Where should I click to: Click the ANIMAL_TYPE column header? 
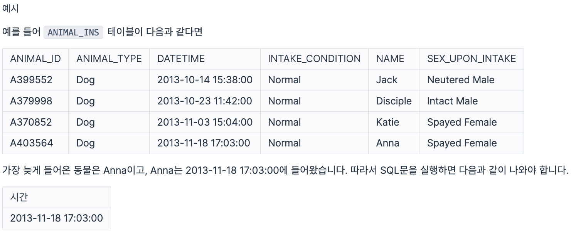[109, 59]
